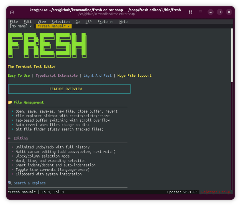The image size is (241, 206).
Task: Click "Toggle line comments (language-aware)"
Action: pos(53,170)
